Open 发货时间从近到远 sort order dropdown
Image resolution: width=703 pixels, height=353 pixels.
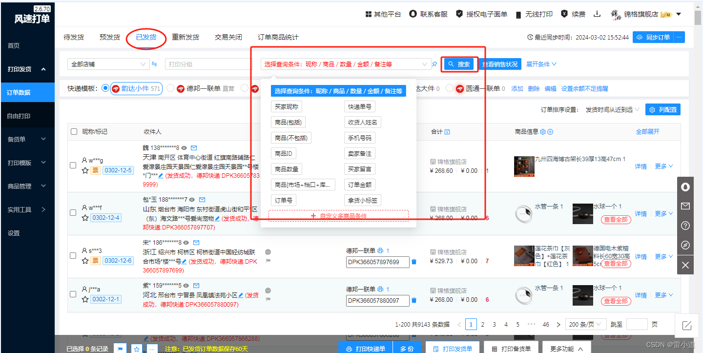(x=612, y=110)
